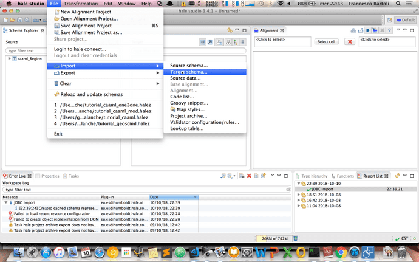
Task: Open Chrome from the dock
Action: (342, 251)
